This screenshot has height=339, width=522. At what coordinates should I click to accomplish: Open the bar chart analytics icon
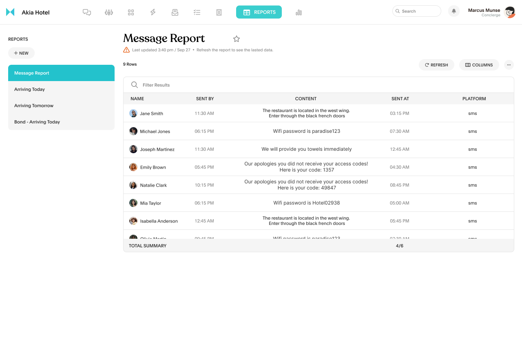pos(299,12)
